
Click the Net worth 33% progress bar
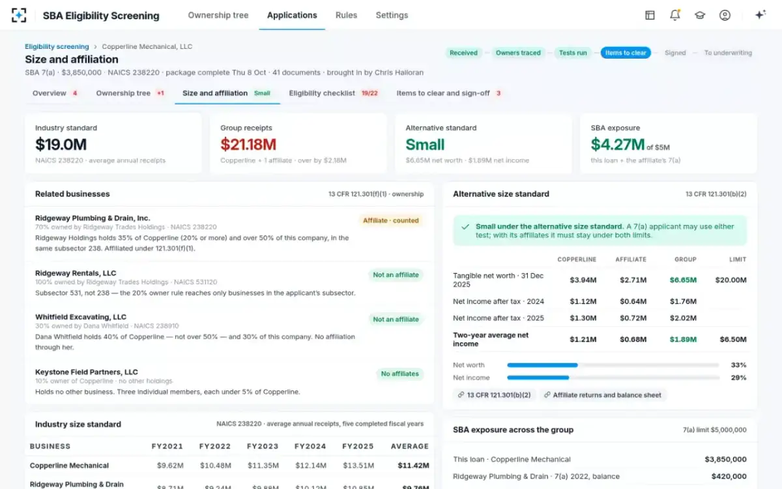coord(613,365)
